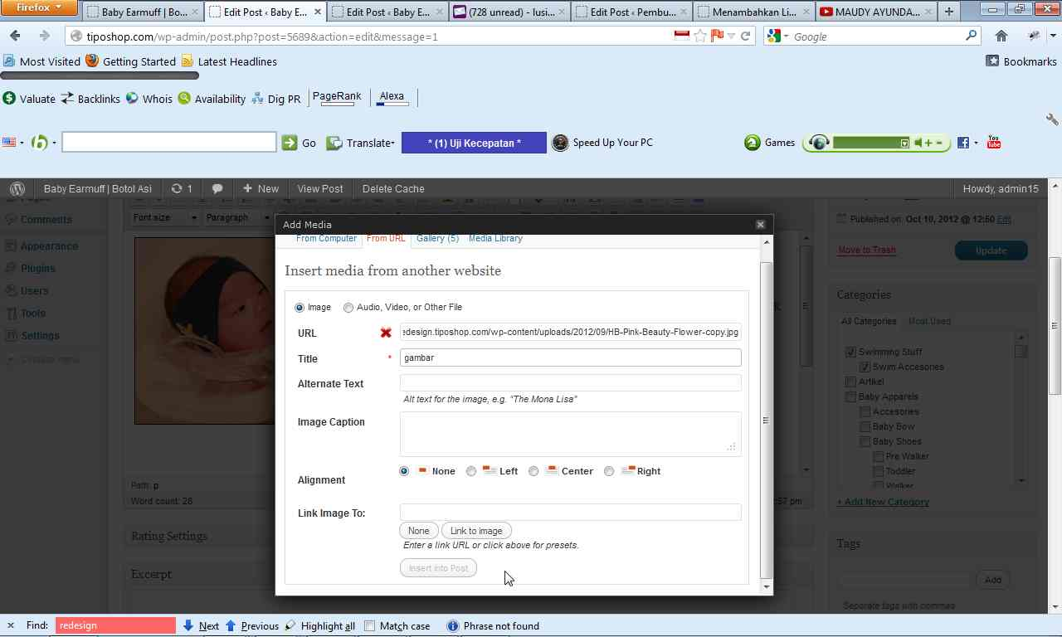Click the YouTube icon in toolbar
This screenshot has width=1062, height=637.
[994, 143]
